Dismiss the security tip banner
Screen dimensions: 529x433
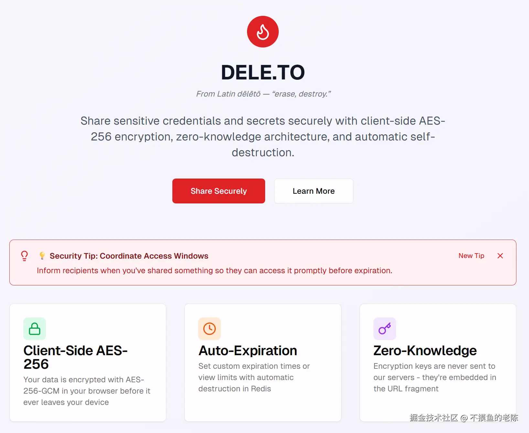tap(500, 256)
